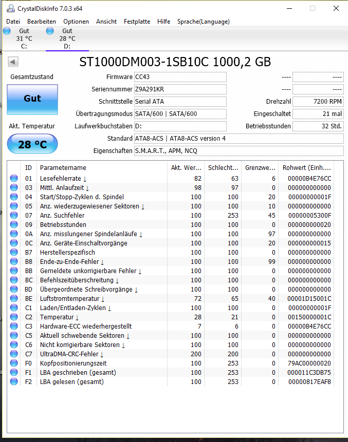This screenshot has width=348, height=442.
Task: Open the Datei menu
Action: point(13,22)
